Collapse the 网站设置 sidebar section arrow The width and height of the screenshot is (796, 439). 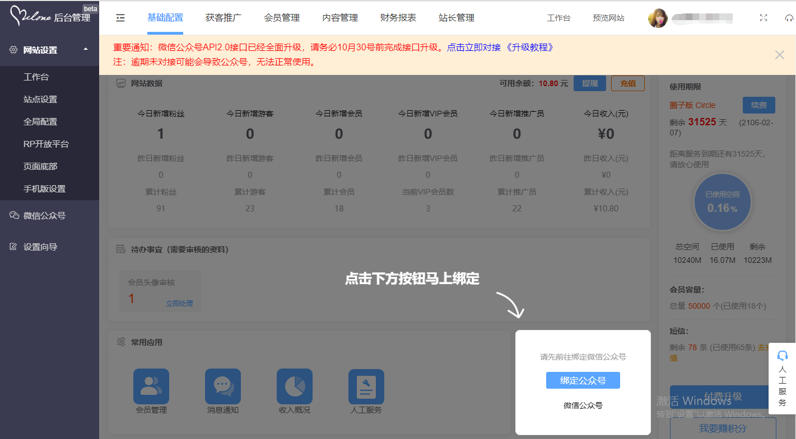86,49
